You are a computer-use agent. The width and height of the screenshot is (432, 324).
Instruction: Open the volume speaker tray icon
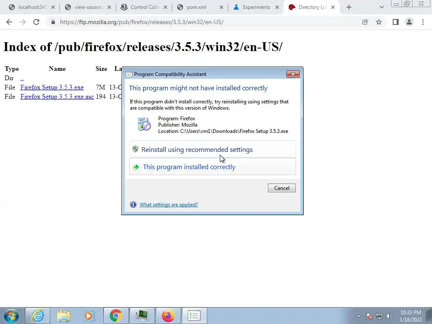tap(389, 316)
